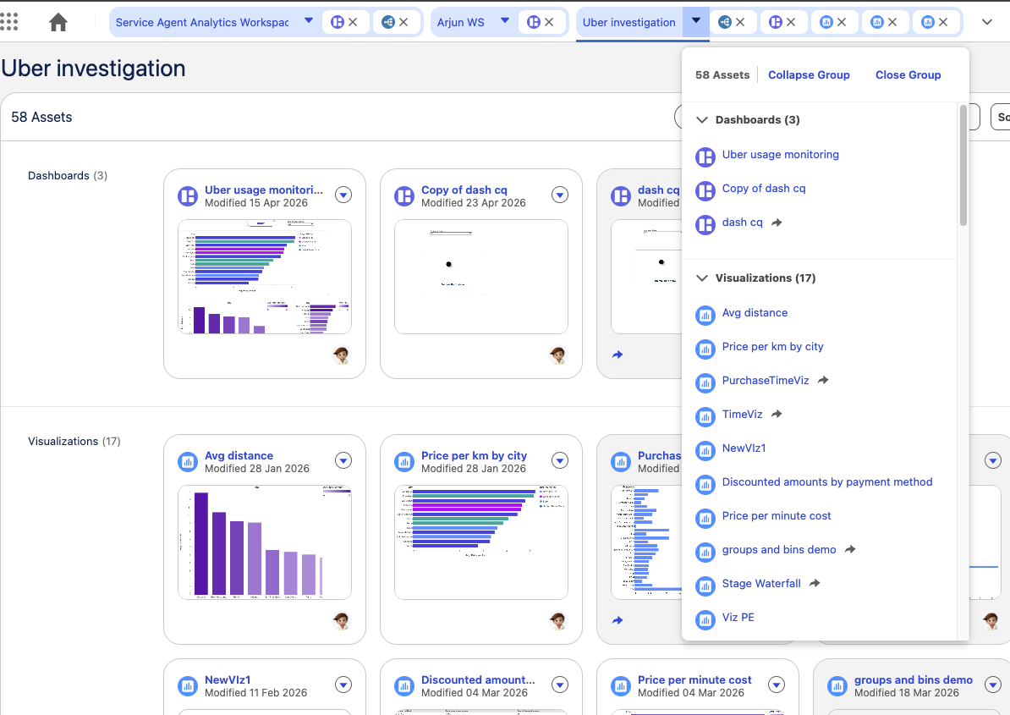Click dashboard icon on Uber usage monitori... card
This screenshot has height=715, width=1010.
coord(188,195)
